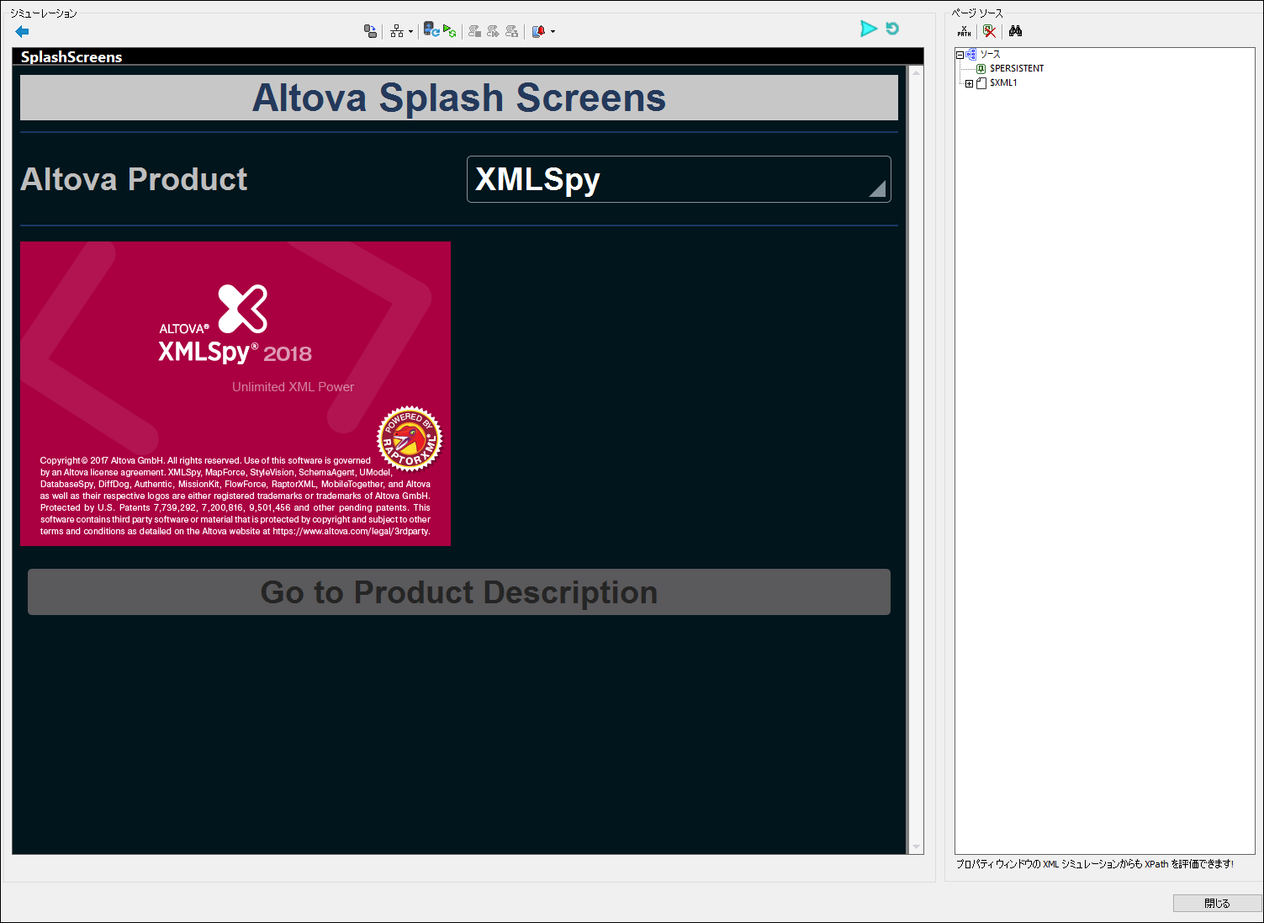Click the Go to Product Description button

(459, 592)
